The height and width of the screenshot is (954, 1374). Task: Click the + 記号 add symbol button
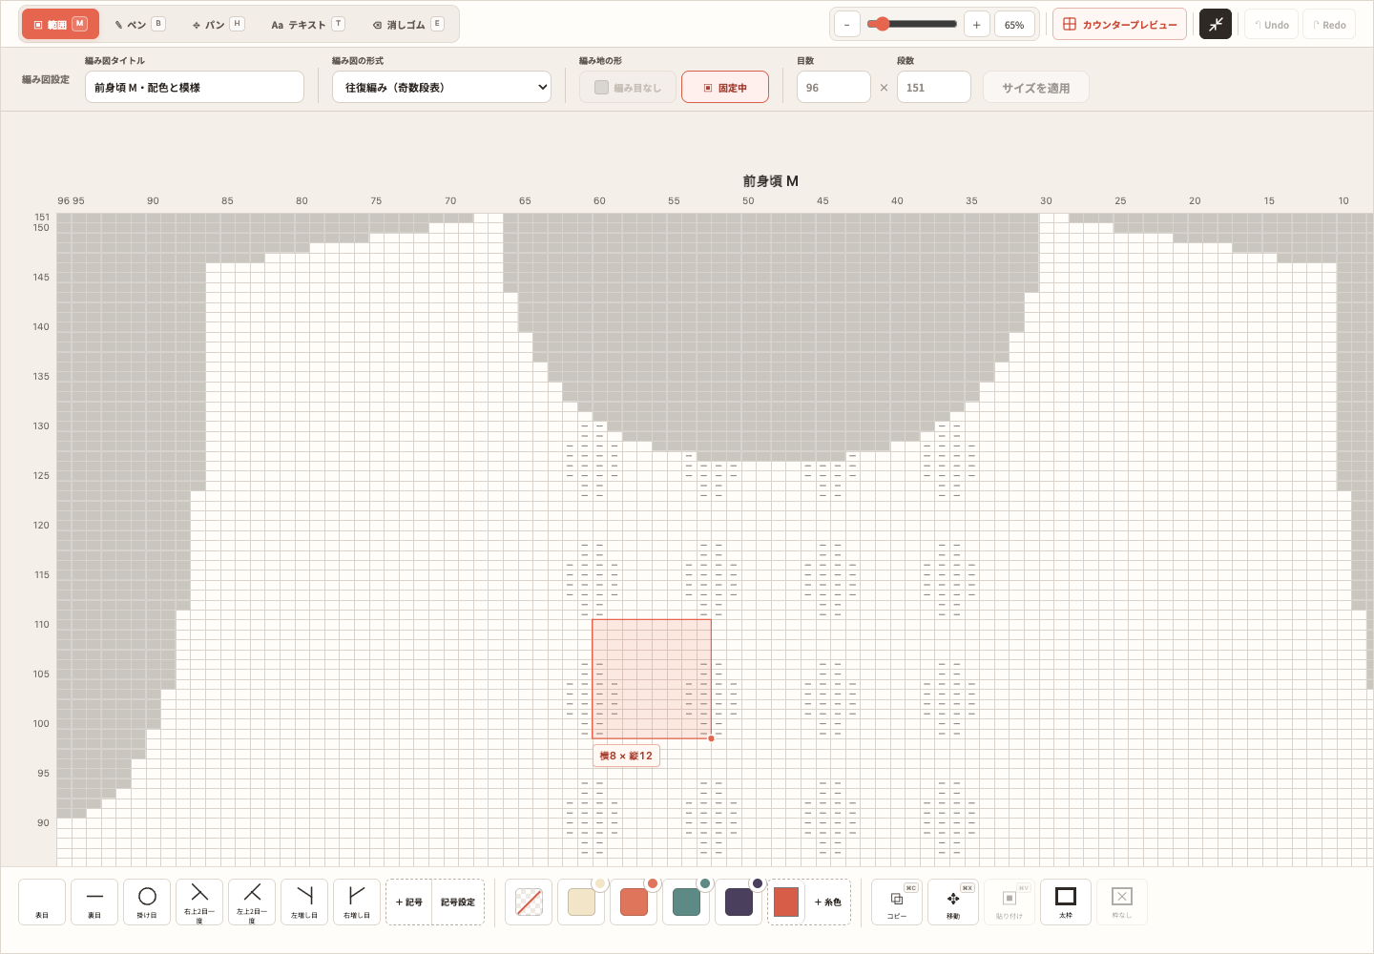click(x=409, y=902)
